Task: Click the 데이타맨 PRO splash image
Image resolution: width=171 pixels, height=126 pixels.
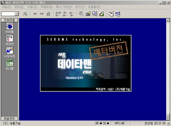Action: tap(86, 63)
